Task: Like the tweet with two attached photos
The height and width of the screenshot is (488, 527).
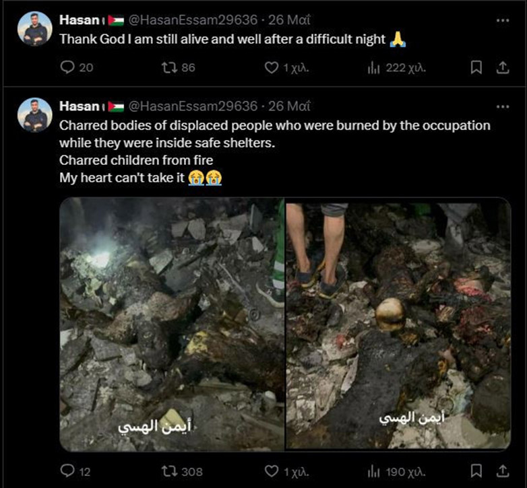Action: [x=272, y=471]
